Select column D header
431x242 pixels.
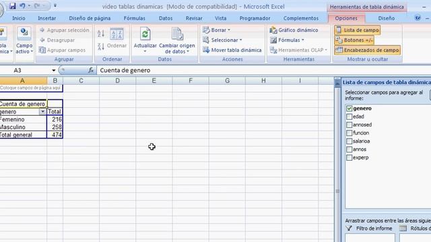(117, 81)
